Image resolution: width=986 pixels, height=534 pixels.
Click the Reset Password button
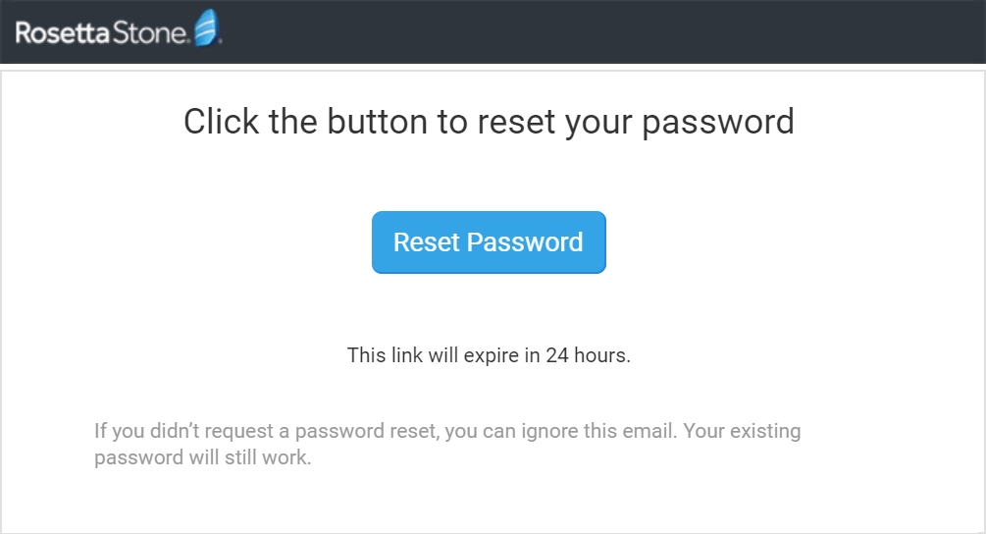pos(489,242)
